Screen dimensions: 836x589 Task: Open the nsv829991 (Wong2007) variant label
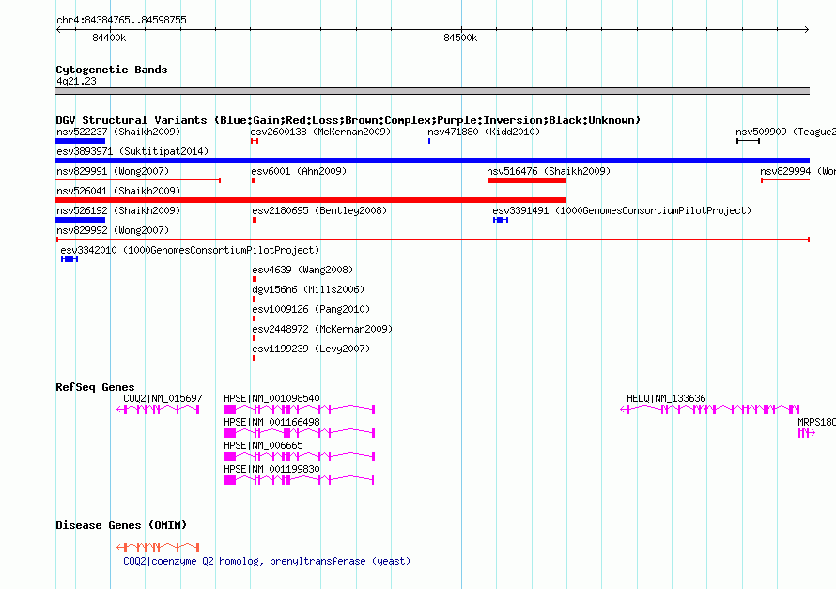(113, 171)
